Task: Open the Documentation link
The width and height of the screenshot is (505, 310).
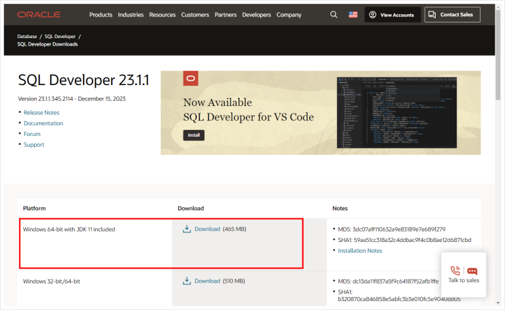Action: point(43,123)
